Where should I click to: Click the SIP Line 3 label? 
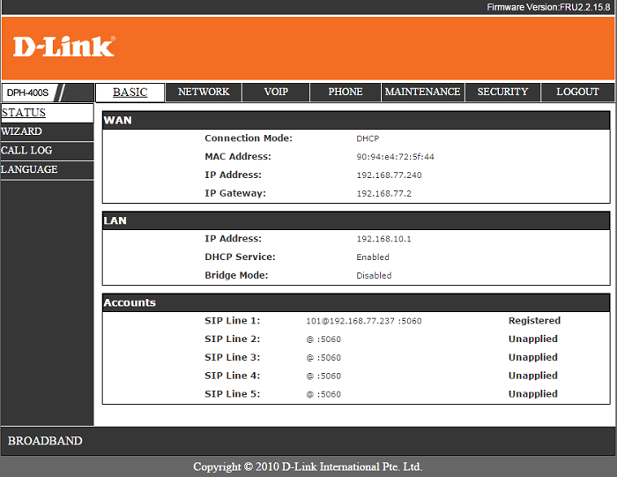[x=232, y=357]
